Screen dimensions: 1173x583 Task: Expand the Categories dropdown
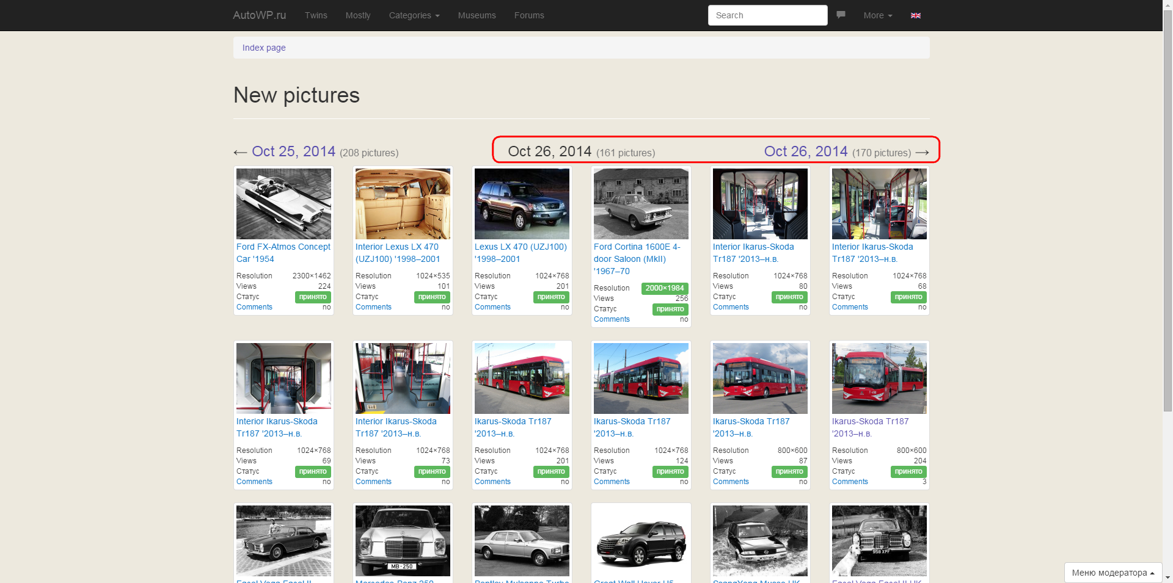coord(414,15)
